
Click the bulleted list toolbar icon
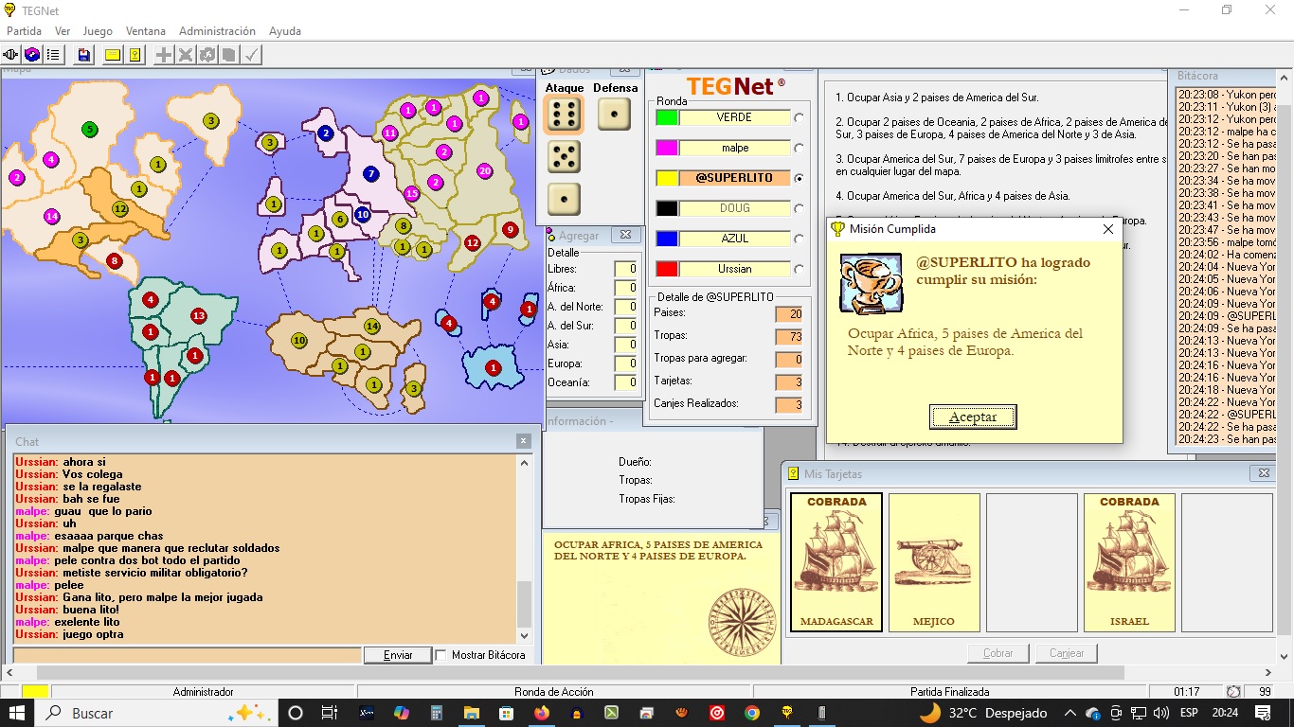coord(53,55)
